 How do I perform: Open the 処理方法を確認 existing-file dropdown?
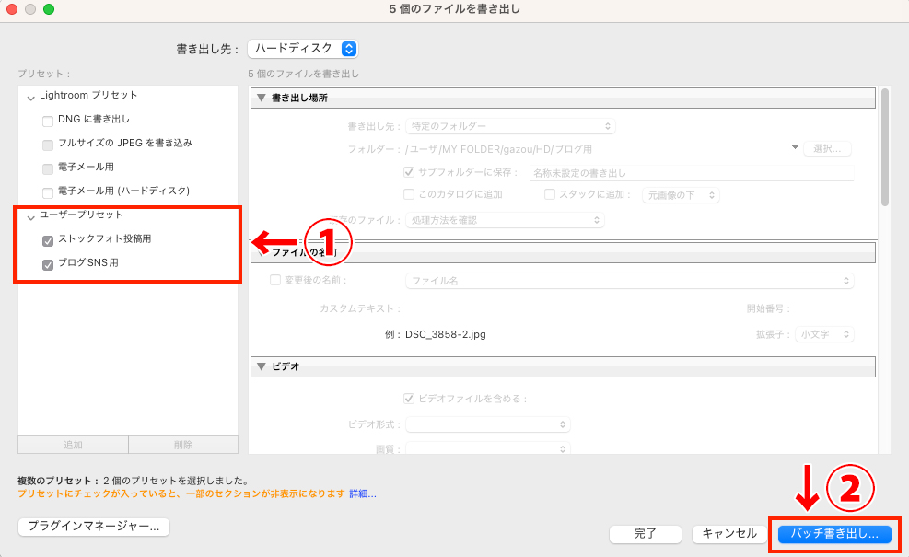tap(505, 220)
